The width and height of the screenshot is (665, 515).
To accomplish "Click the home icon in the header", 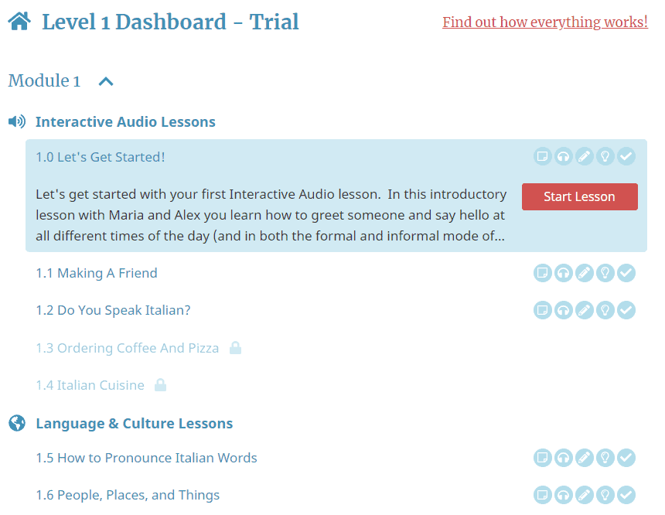I will [17, 21].
